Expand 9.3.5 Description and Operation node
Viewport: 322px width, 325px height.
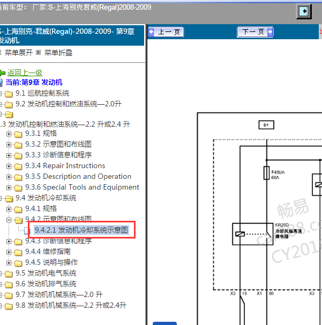point(9,177)
